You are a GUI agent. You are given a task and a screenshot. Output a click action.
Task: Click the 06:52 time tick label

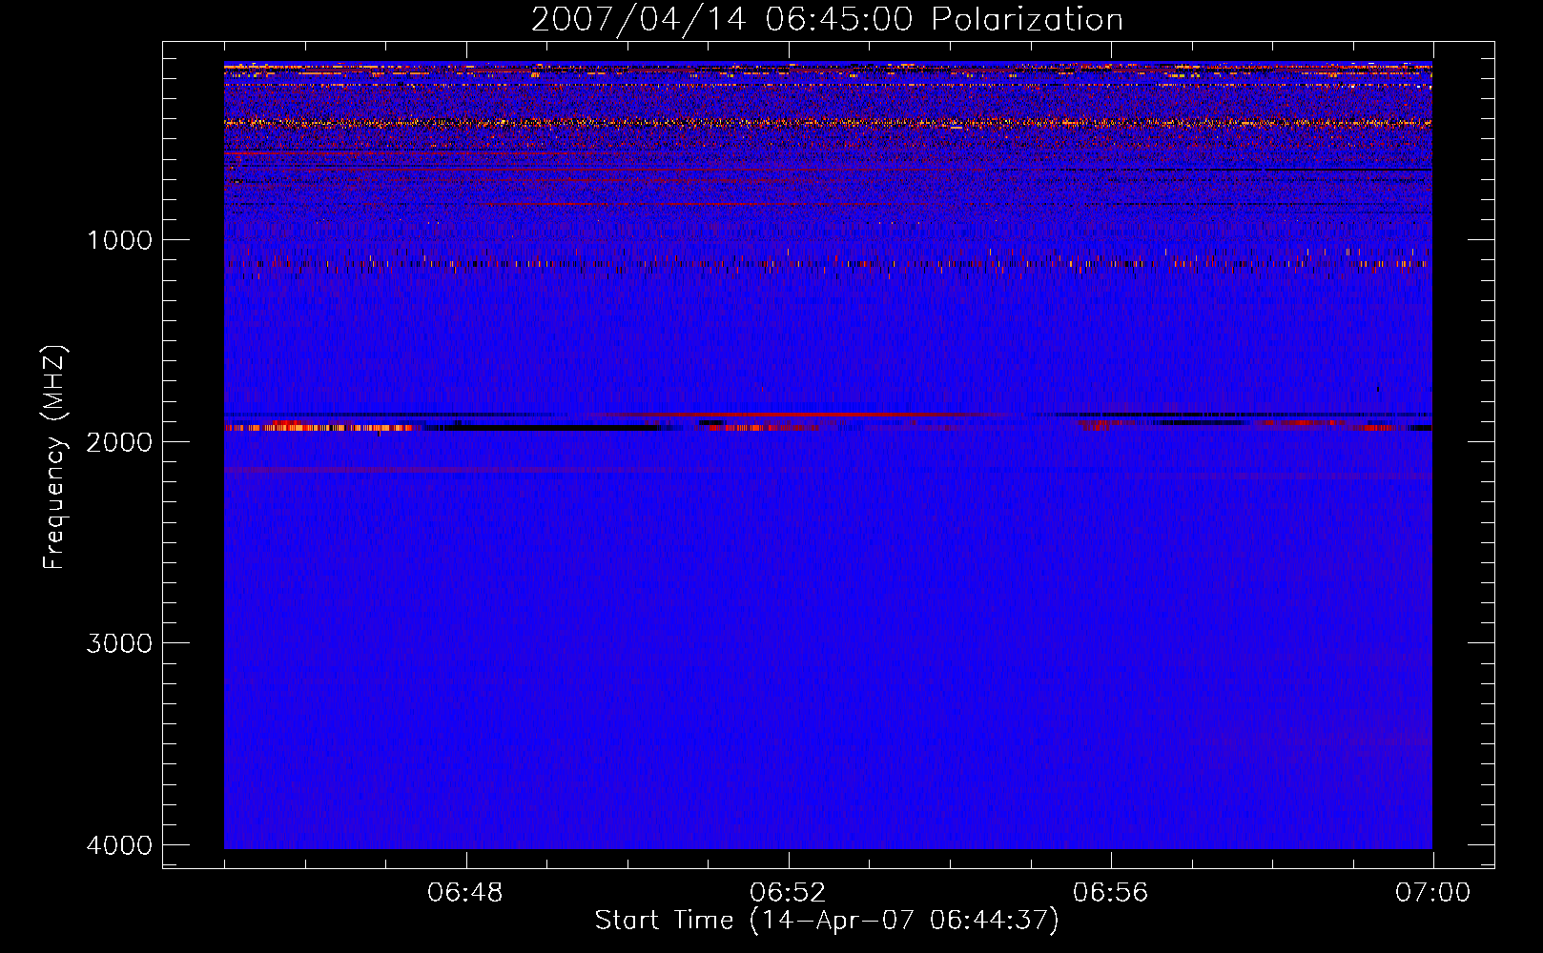(788, 893)
